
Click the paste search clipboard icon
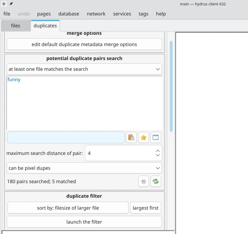[131, 137]
